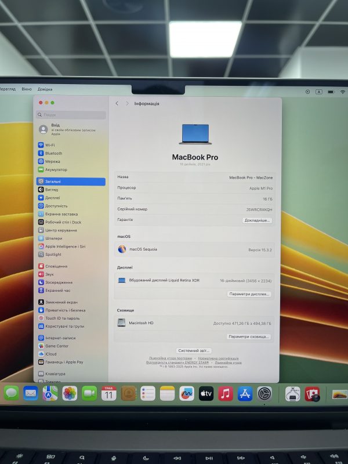This screenshot has width=348, height=464.
Task: Launch Mail from the Dock
Action: pos(31,393)
